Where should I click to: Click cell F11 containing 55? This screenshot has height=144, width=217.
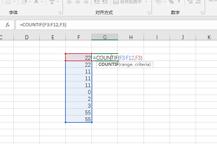pyautogui.click(x=78, y=112)
